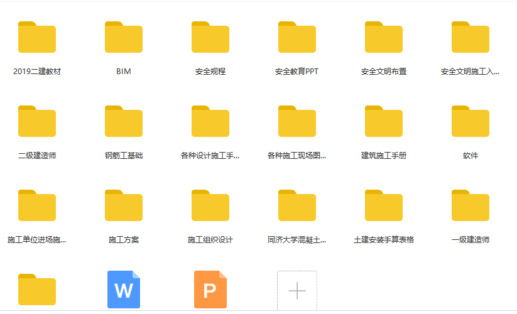
Task: Select the 钢筋工基础 folder
Action: (x=124, y=122)
